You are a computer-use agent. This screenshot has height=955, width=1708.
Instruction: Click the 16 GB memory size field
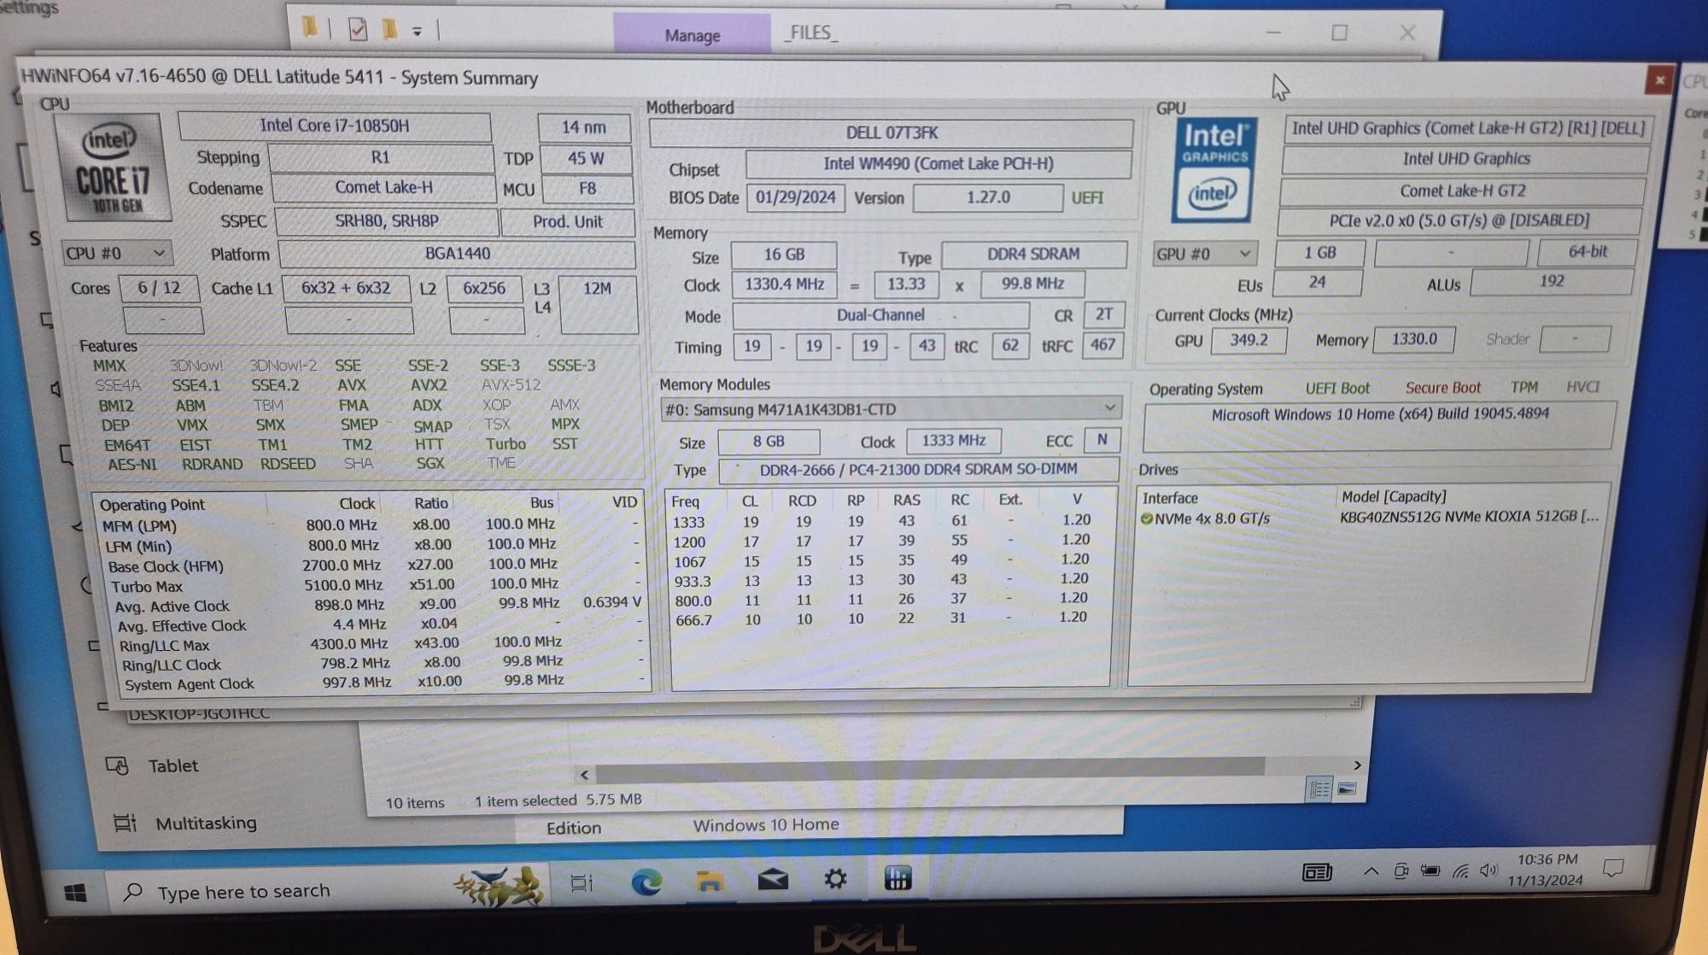[x=784, y=255]
